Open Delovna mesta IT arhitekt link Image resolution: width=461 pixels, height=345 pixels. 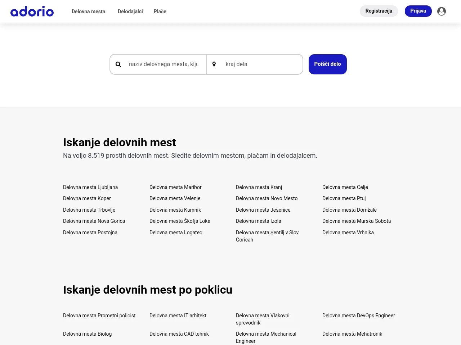click(178, 316)
